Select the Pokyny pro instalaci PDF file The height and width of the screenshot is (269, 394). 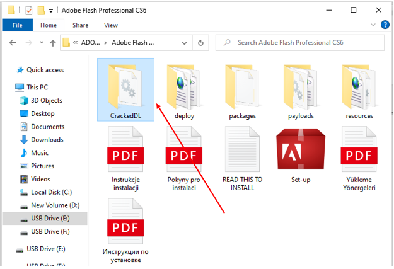point(184,159)
